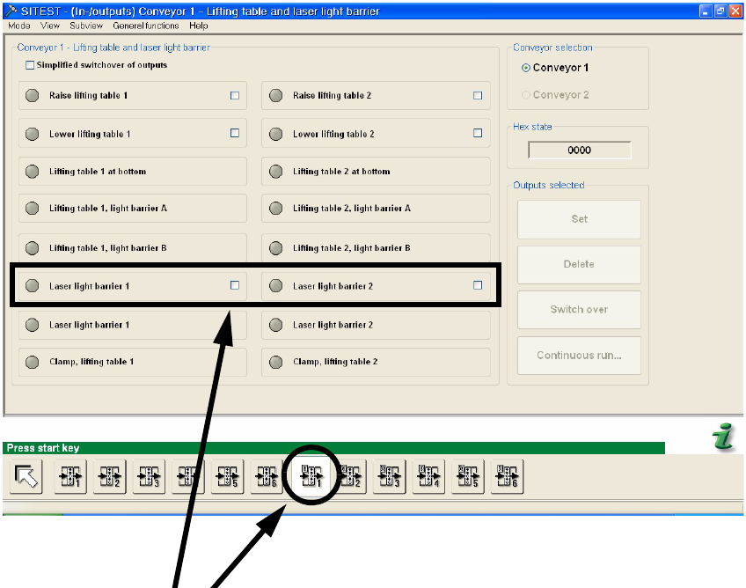Click status LED for Raise lifting table 2
This screenshot has height=588, width=746.
(x=276, y=95)
